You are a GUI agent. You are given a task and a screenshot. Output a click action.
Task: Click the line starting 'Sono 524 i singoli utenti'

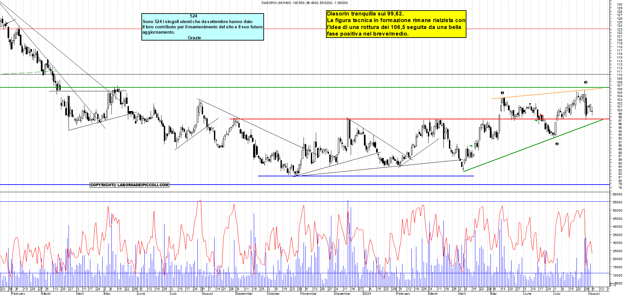197,21
